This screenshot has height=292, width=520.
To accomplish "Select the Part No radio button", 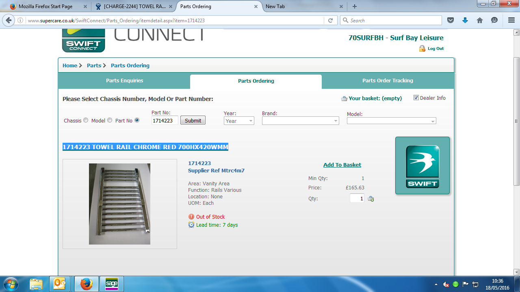I will (x=137, y=120).
